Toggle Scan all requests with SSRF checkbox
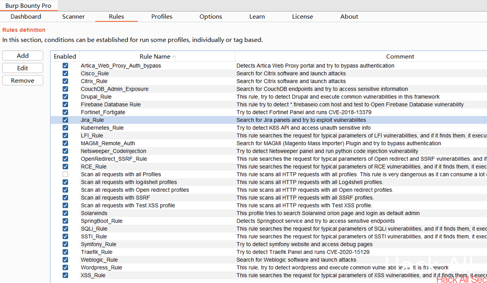Screen dimensions: 487x283 click(65, 198)
